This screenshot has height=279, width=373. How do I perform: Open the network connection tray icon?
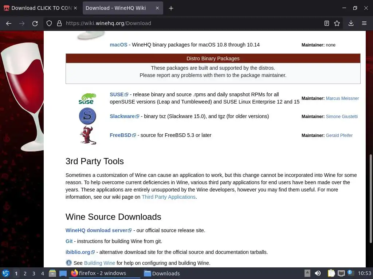341,274
